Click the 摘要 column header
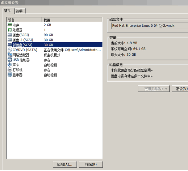Image resolution: width=188 pixels, height=171 pixels. click(72, 20)
